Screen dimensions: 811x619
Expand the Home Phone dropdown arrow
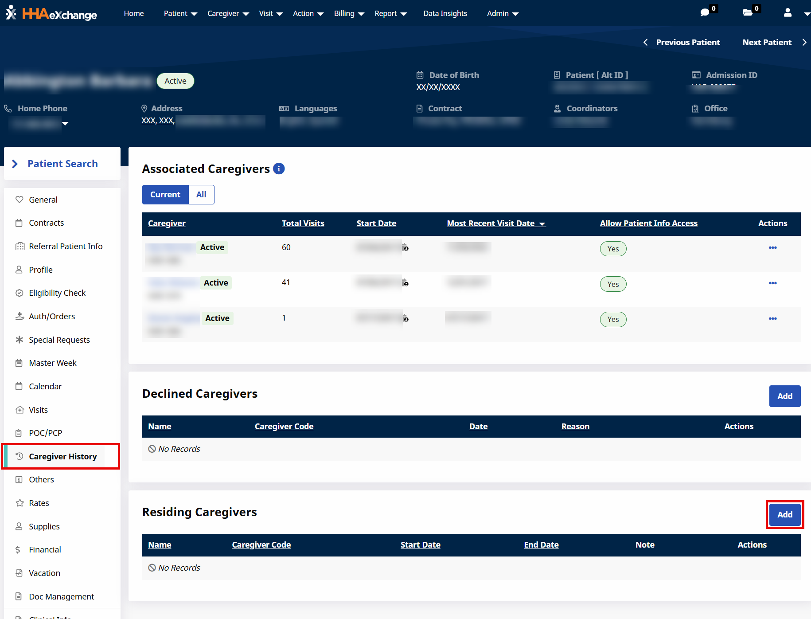65,124
